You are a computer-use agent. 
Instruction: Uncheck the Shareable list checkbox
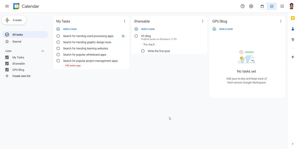click(7, 64)
